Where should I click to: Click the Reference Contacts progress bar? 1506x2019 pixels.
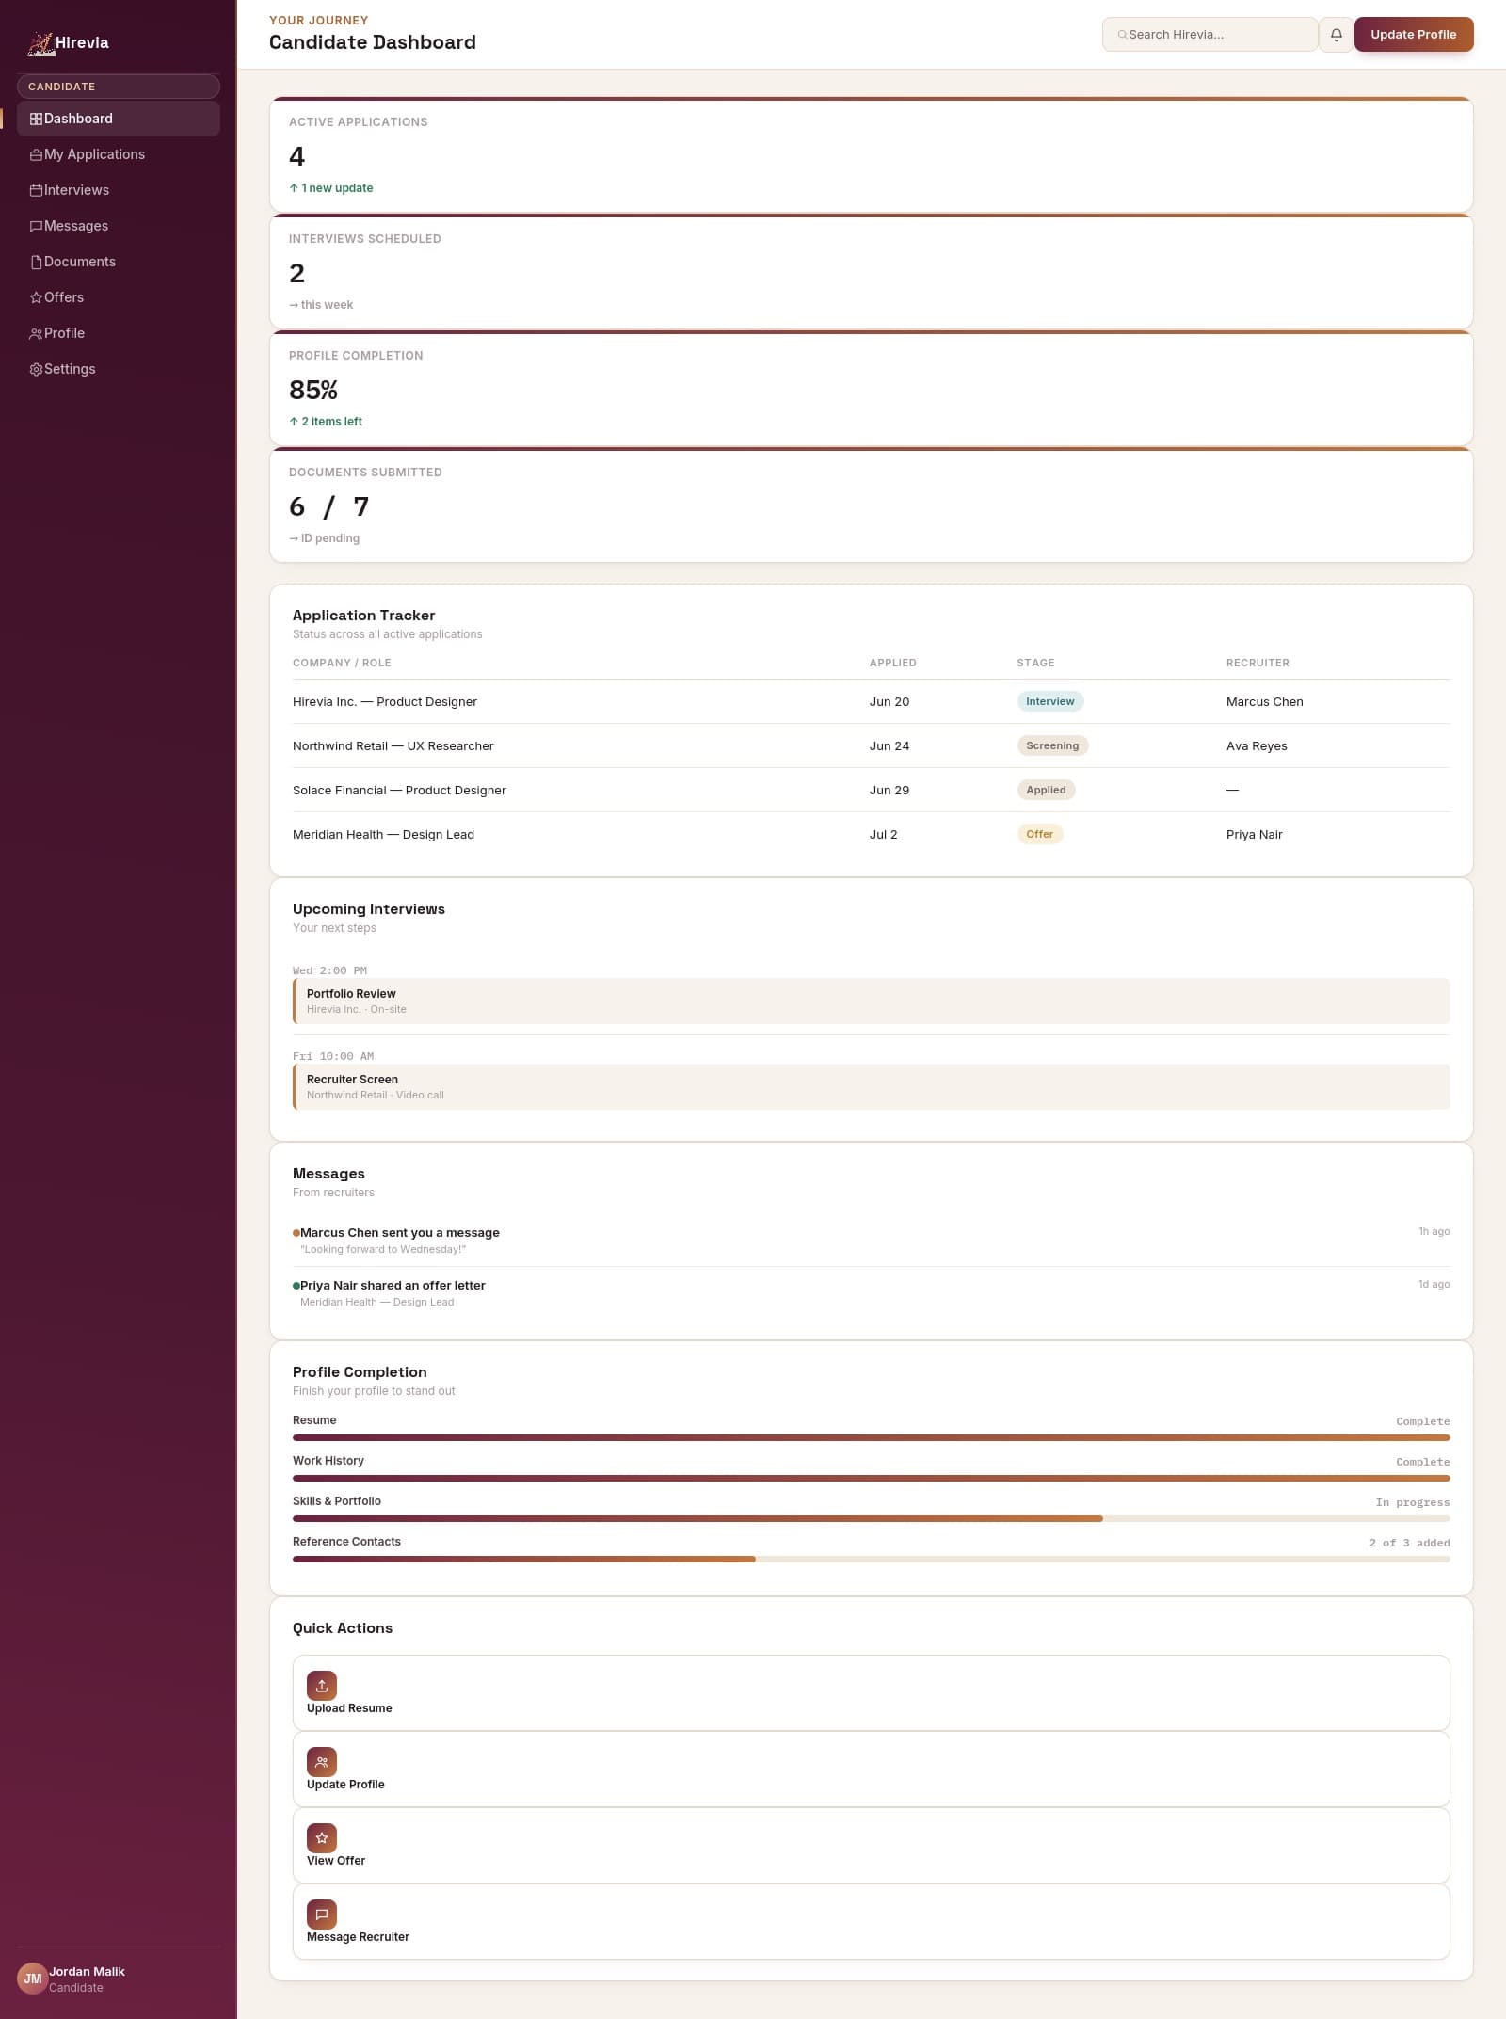(x=871, y=1559)
